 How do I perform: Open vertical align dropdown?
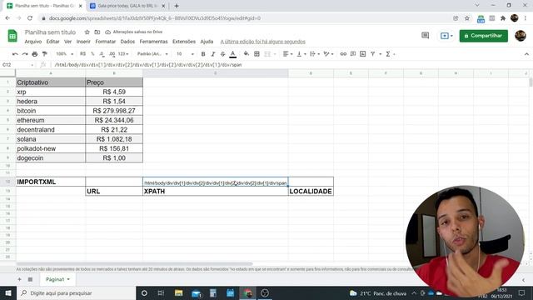pos(301,54)
